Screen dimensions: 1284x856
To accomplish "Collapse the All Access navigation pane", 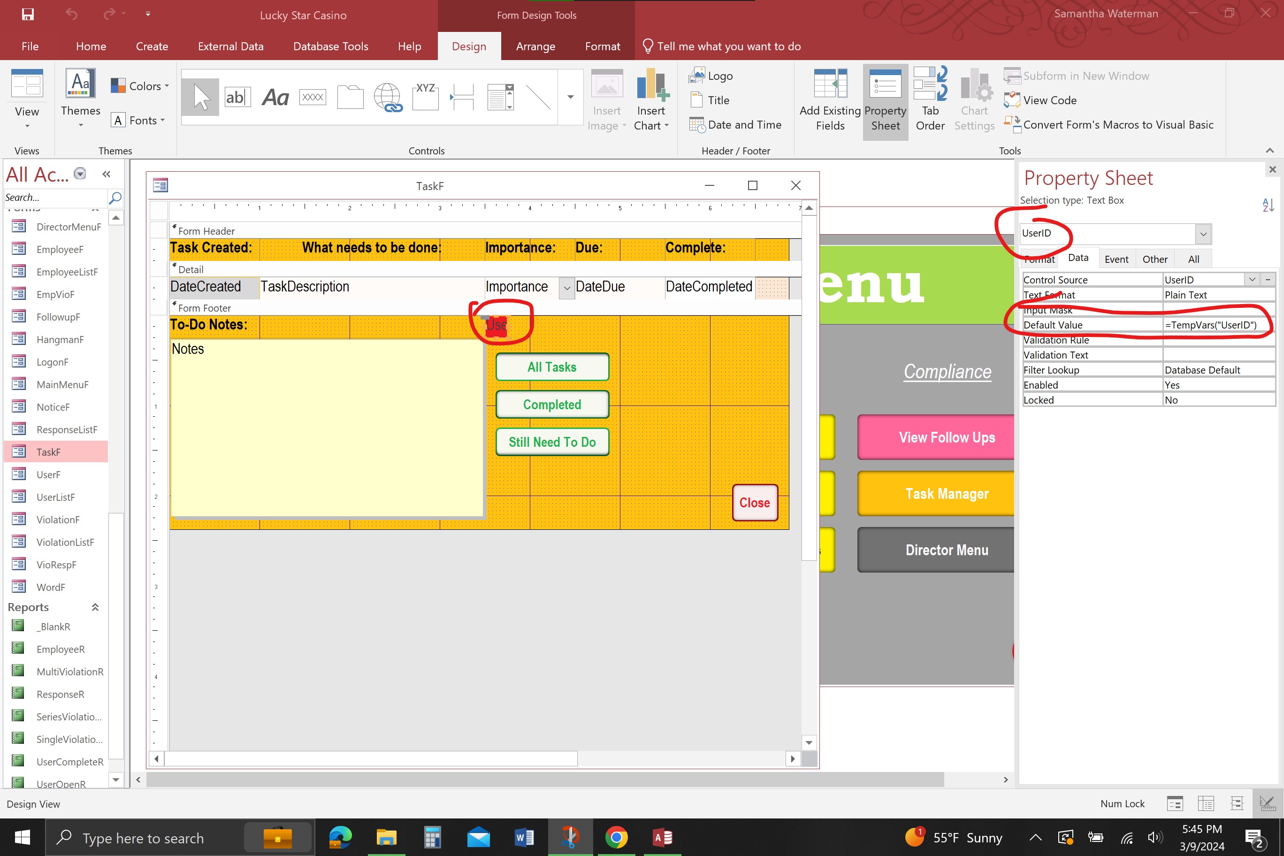I will click(107, 174).
